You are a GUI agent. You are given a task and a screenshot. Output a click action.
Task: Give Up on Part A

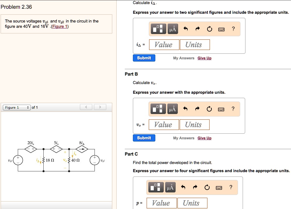204,58
